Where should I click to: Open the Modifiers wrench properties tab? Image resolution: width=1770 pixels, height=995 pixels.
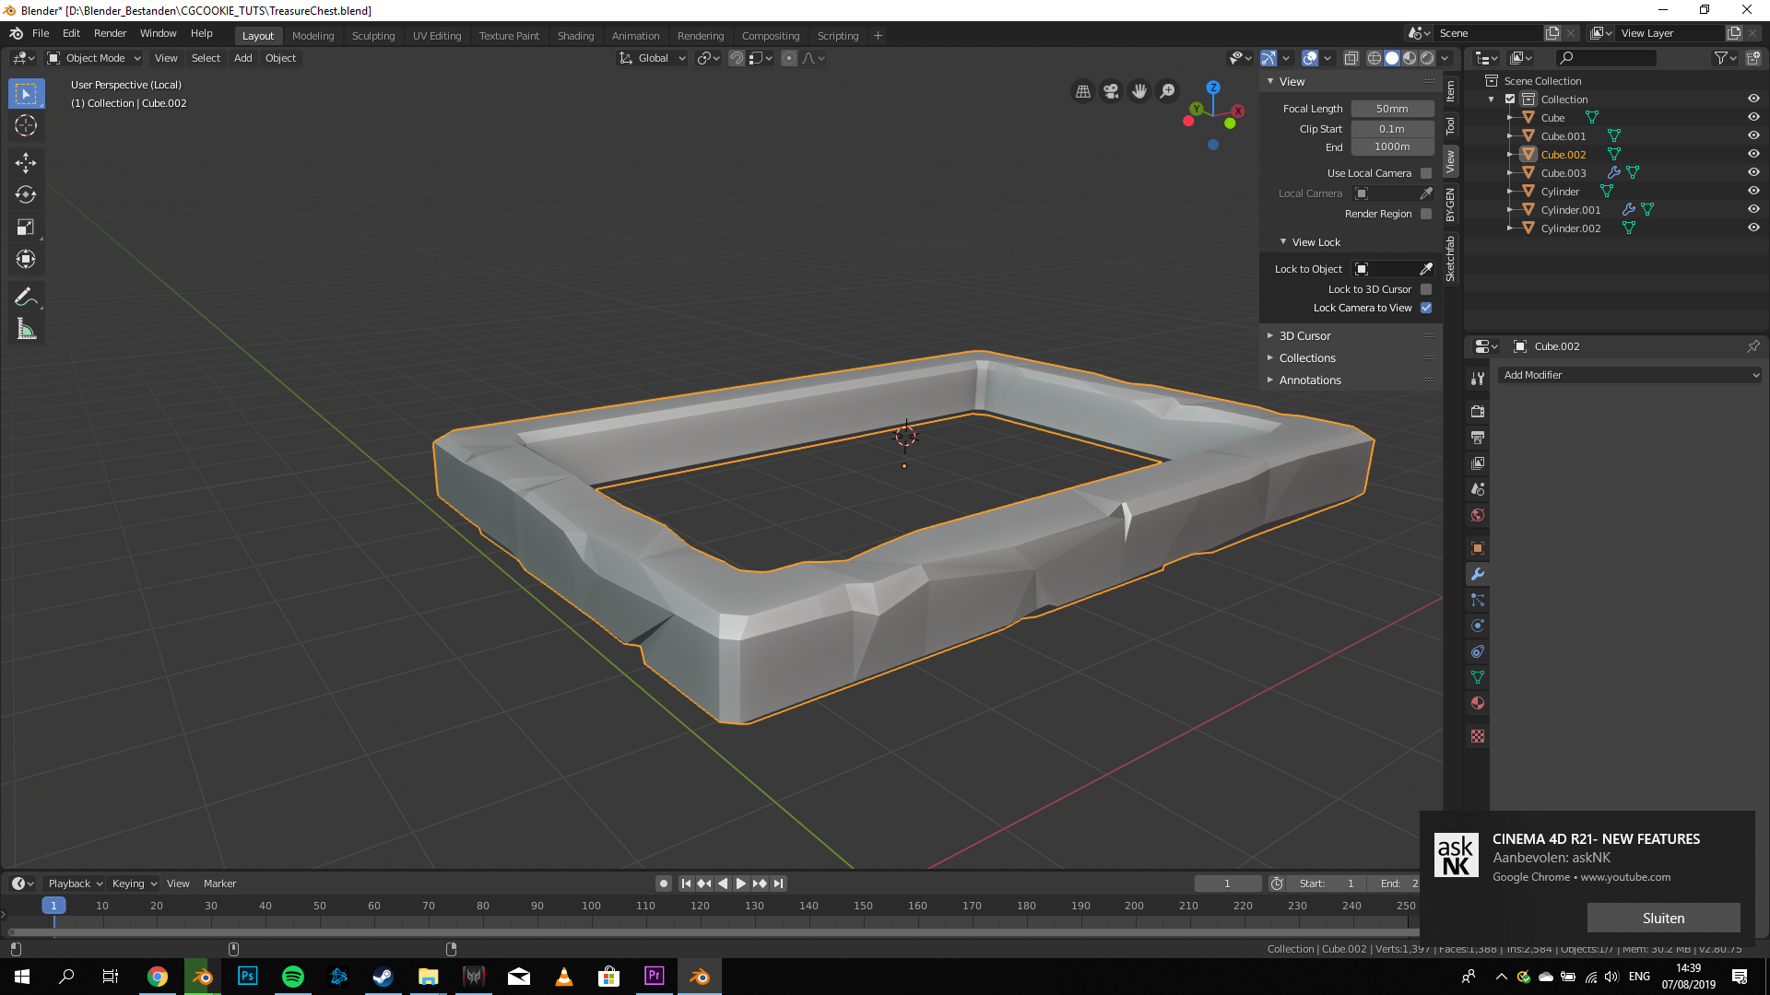point(1478,574)
